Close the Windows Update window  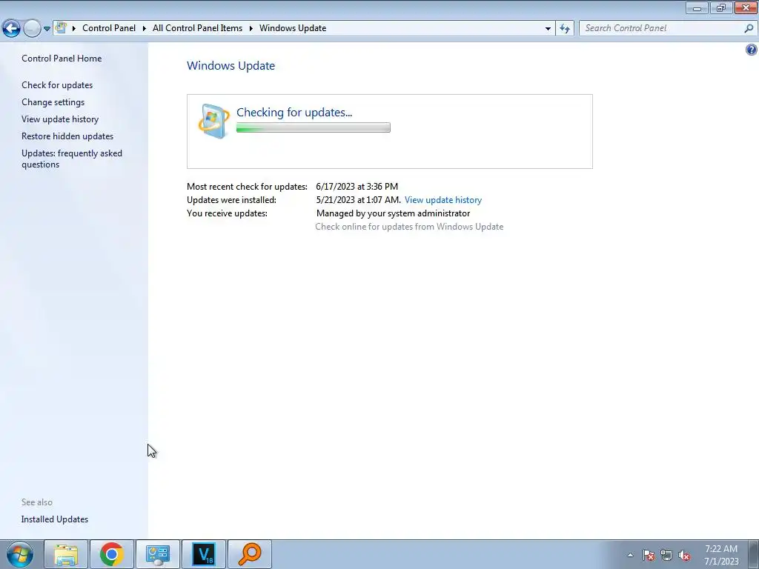click(x=746, y=7)
